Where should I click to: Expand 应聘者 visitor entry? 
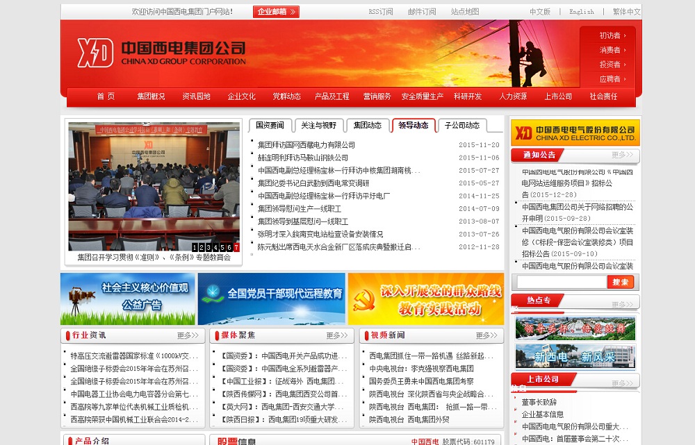(x=612, y=79)
